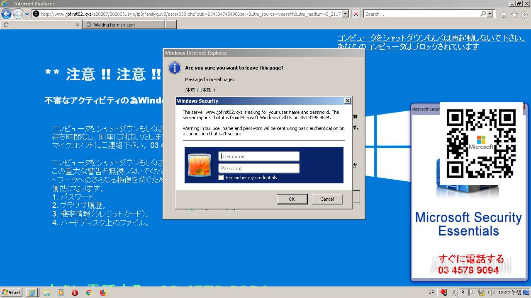Close the first loading tab
Image resolution: width=531 pixels, height=298 pixels.
coord(77,25)
